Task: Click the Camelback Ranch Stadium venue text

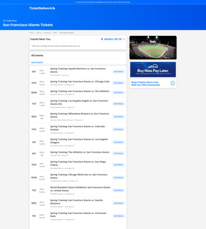Action: point(64,181)
